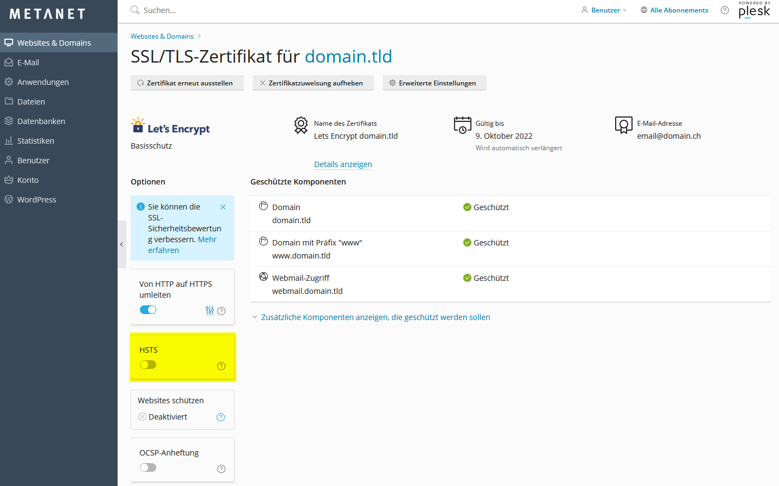Open Erweiterte Einstellungen

(434, 83)
